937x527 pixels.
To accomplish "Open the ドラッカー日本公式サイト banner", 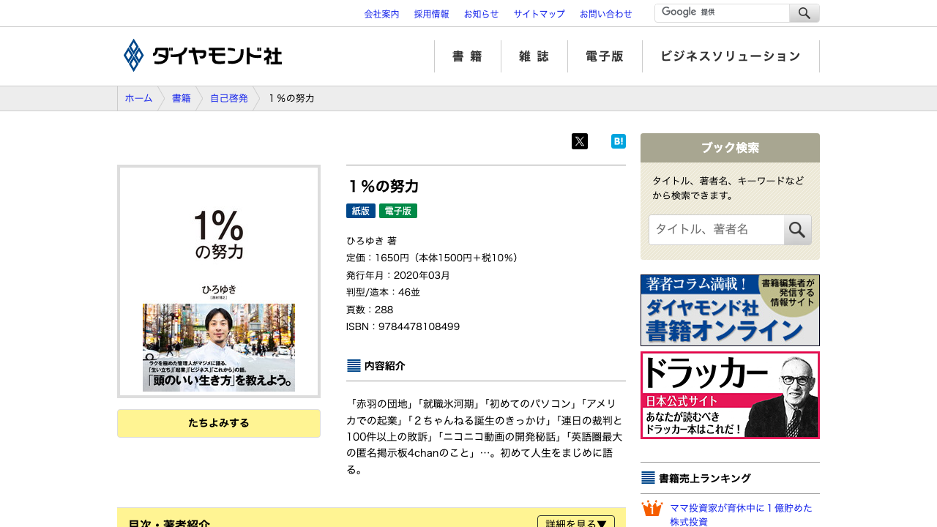I will [730, 395].
